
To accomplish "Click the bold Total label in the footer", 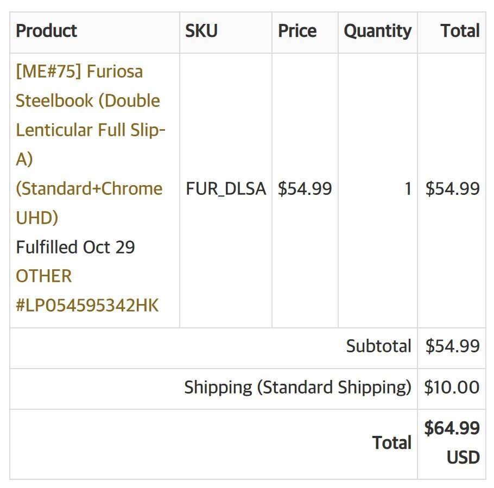I will (391, 443).
